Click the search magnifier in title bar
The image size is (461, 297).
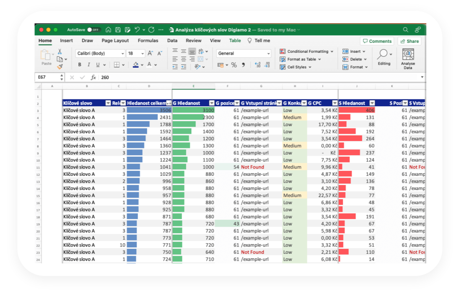406,29
